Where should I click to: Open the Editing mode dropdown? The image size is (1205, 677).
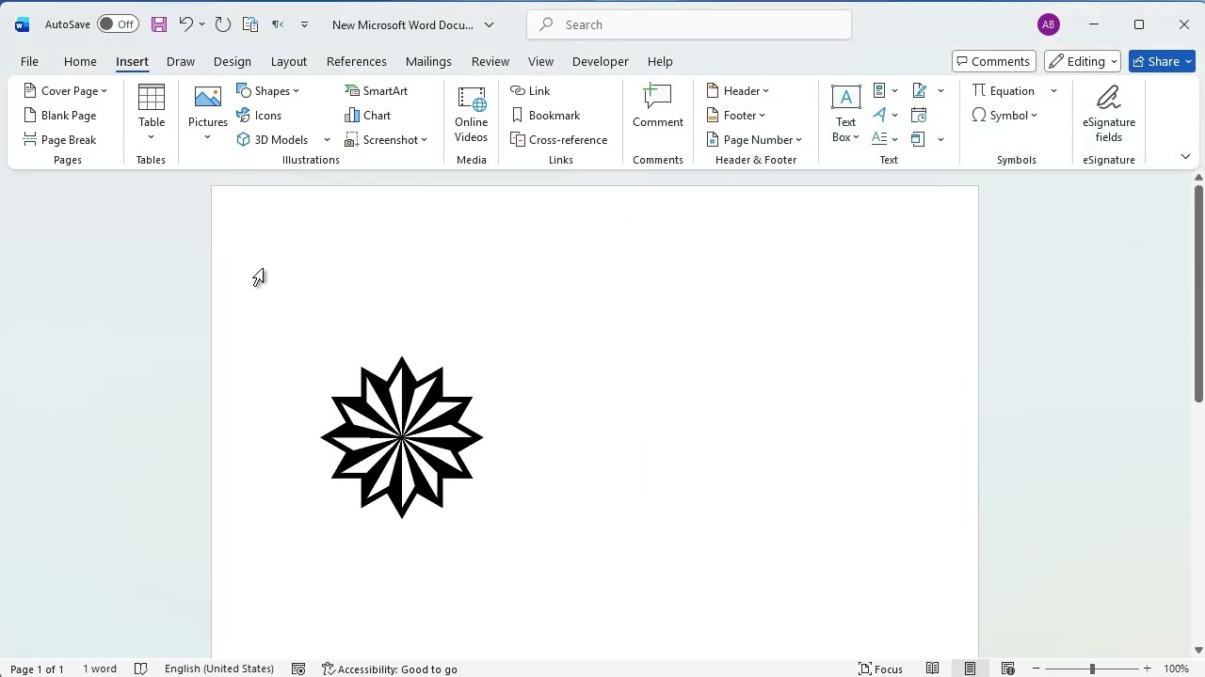1082,61
